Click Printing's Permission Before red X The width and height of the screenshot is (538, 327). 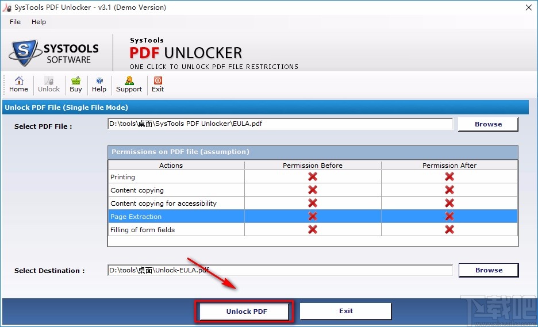[x=313, y=176]
